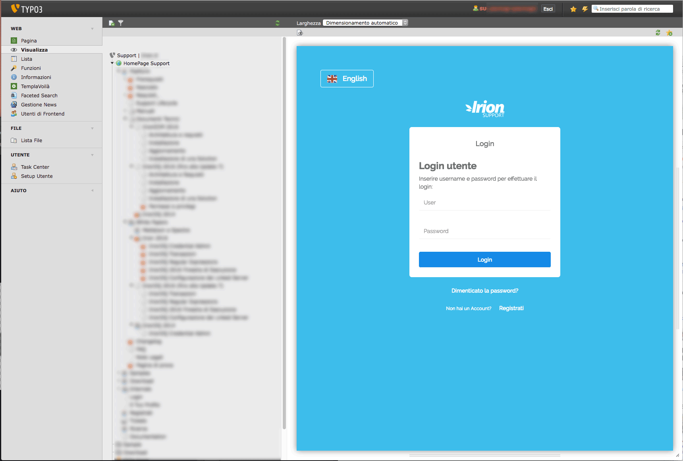Click the Support root TYPO3 icon
This screenshot has height=461, width=683.
tap(112, 55)
